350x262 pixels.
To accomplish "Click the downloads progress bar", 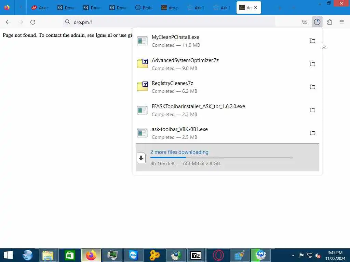I will (221, 158).
